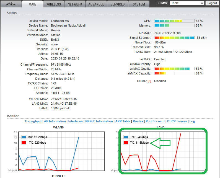Open the AP Information link
Image resolution: width=220 pixels, height=178 pixels.
pyautogui.click(x=55, y=121)
